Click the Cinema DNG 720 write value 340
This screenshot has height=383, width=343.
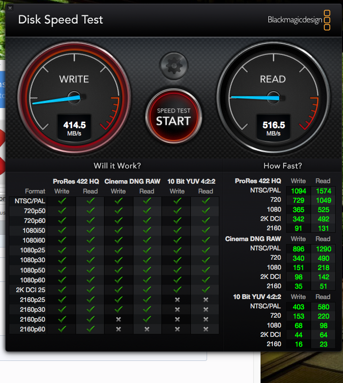coord(298,258)
